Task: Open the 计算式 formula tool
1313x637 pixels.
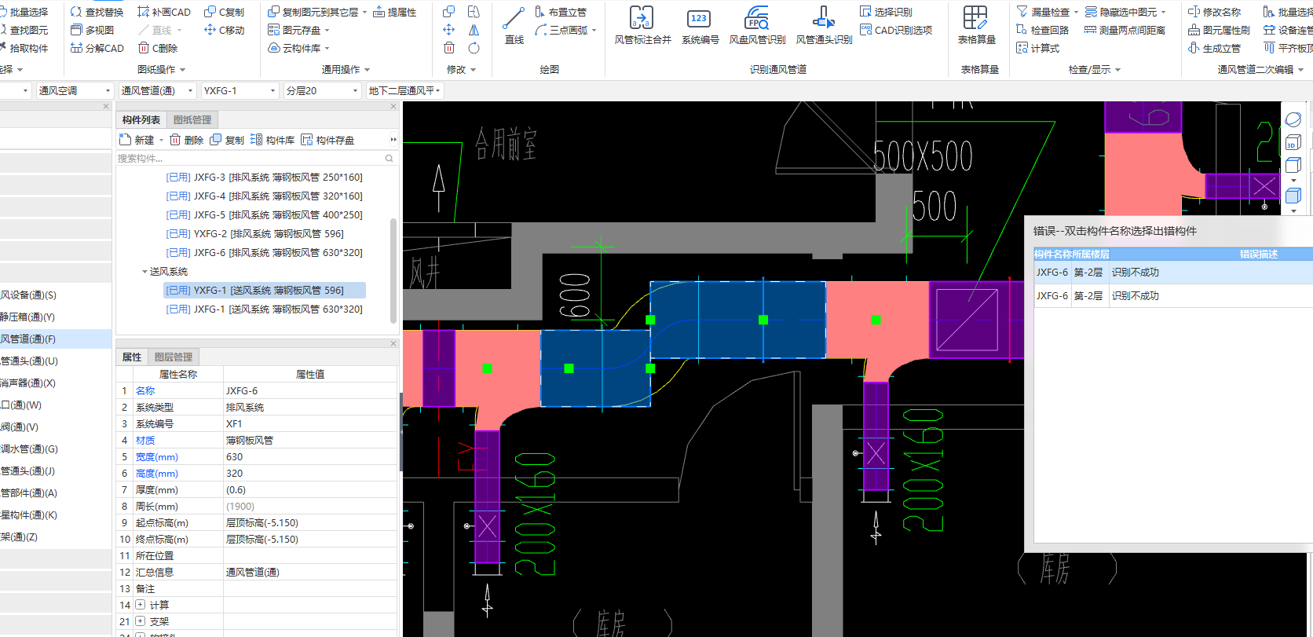Action: [1038, 48]
